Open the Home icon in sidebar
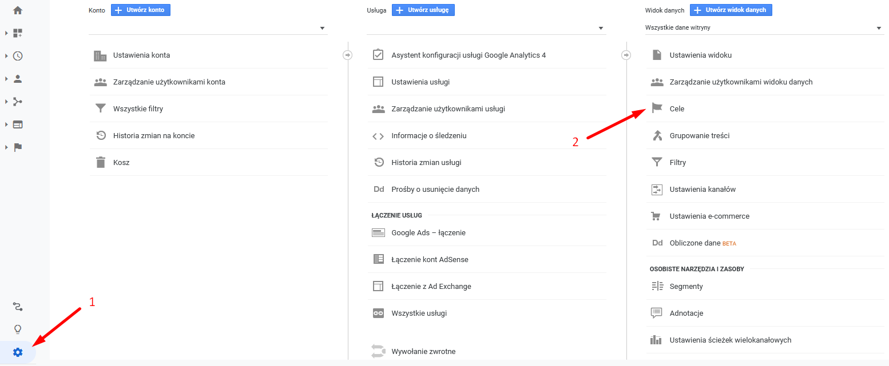Screen dimensions: 889x366 click(x=18, y=10)
